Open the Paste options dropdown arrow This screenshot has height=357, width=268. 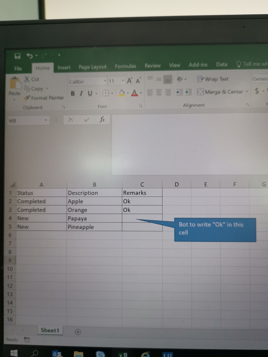point(15,99)
